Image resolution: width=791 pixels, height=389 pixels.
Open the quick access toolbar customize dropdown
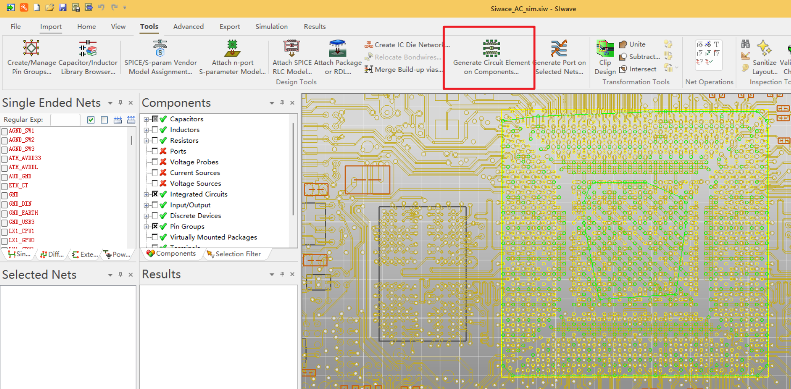point(125,7)
